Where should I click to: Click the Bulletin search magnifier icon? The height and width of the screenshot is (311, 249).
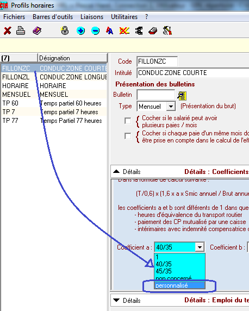coord(182,96)
